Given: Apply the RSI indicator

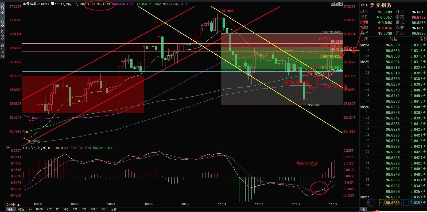Looking at the screenshot, I should pyautogui.click(x=75, y=209).
